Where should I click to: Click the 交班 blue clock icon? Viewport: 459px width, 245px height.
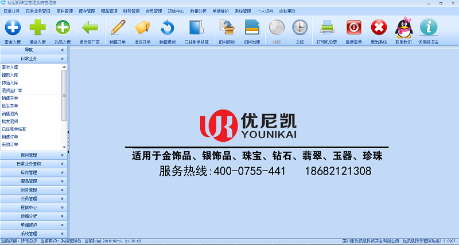[x=299, y=27]
